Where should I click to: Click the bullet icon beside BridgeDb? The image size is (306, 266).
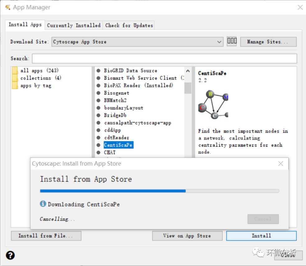click(x=98, y=115)
